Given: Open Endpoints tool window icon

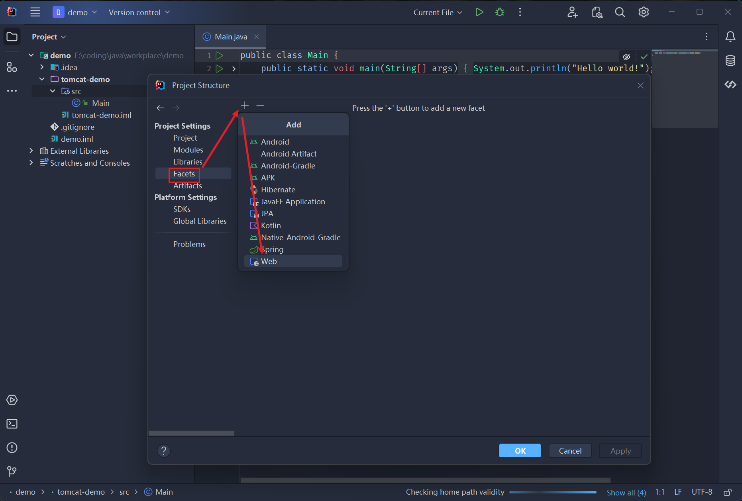Looking at the screenshot, I should (x=730, y=84).
